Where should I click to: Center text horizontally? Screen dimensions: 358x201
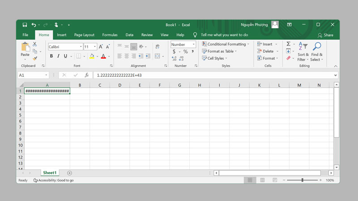coord(127,56)
